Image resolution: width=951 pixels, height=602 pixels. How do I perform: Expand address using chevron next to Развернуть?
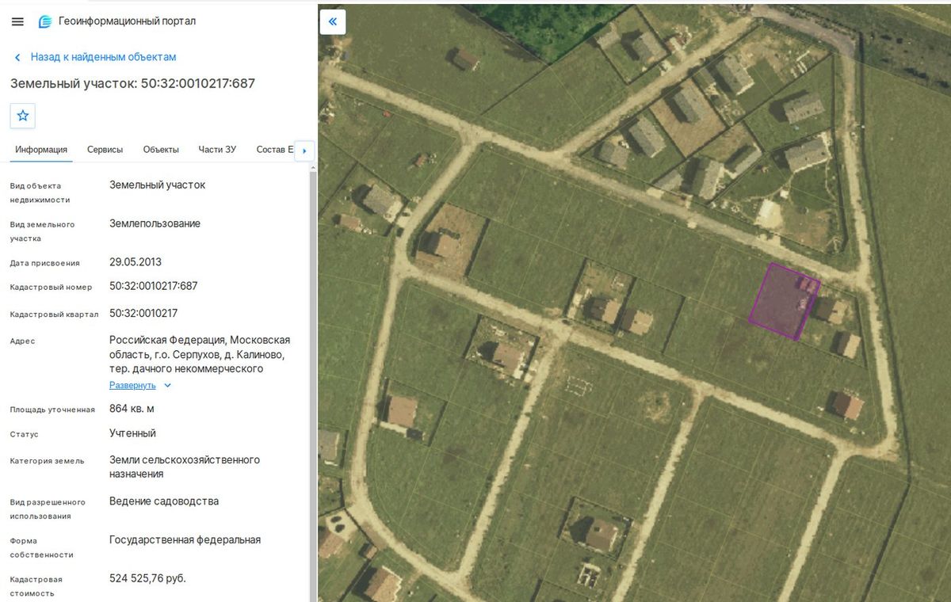(x=167, y=386)
